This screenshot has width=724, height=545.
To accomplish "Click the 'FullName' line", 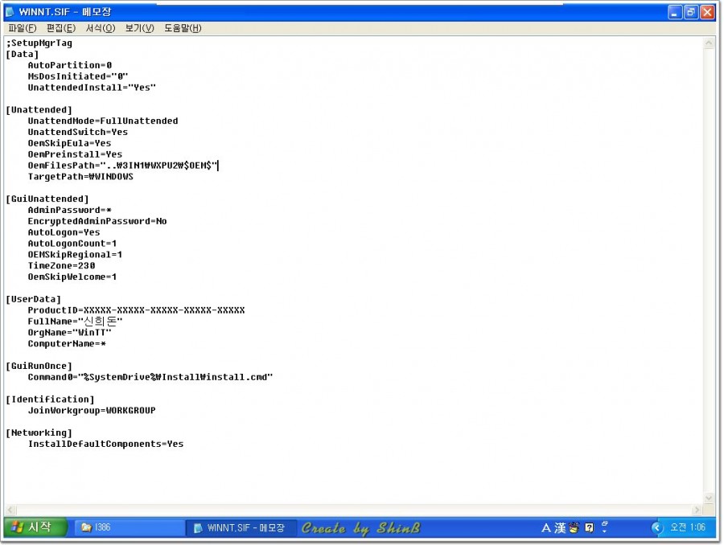I will coord(76,322).
